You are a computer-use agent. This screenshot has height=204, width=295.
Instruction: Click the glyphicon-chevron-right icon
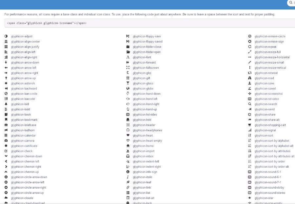click(x=6, y=166)
